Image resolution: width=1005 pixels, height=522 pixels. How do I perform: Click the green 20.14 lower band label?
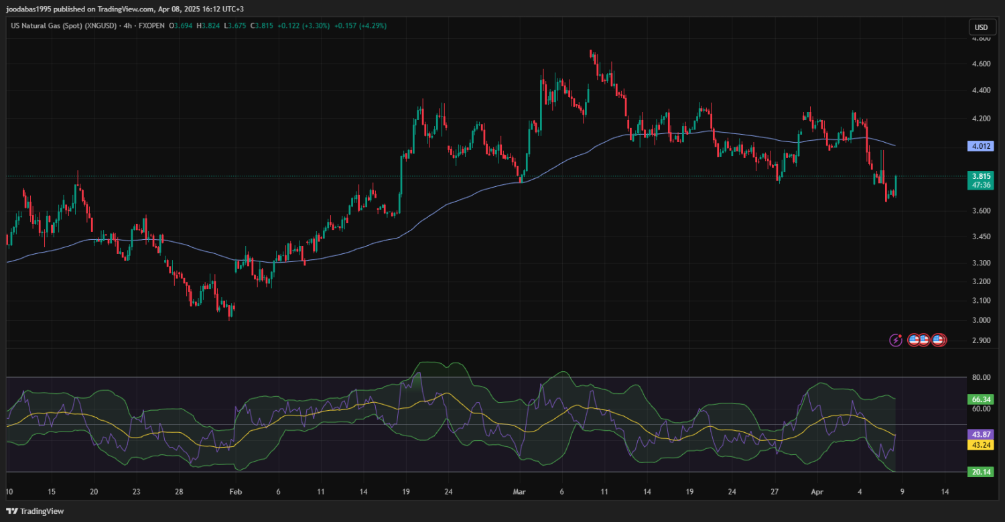point(980,472)
